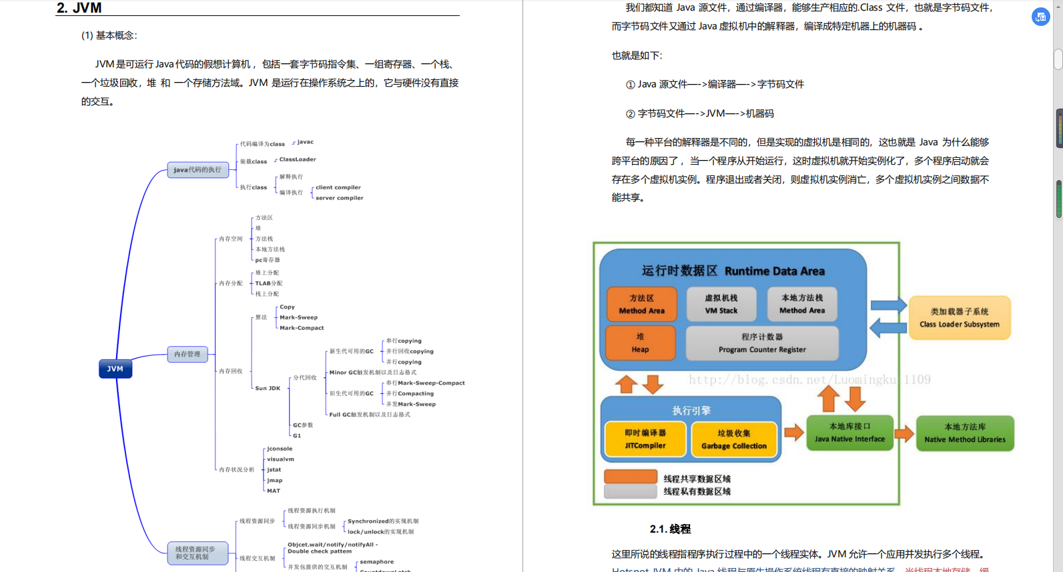The height and width of the screenshot is (572, 1063).
Task: Click the 'lock/unlock的实现机制' leaf
Action: 380,532
